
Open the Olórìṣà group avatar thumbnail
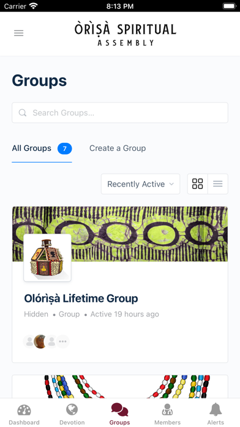pos(47,258)
